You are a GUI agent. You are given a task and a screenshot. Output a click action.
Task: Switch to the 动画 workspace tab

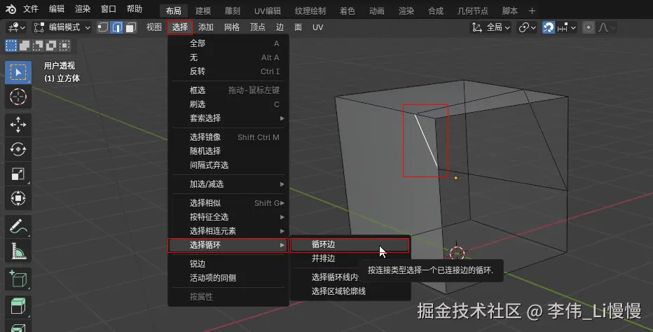point(376,11)
